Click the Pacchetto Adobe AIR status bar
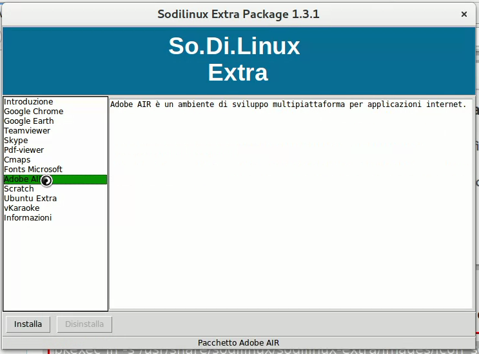The image size is (479, 354). 239,342
